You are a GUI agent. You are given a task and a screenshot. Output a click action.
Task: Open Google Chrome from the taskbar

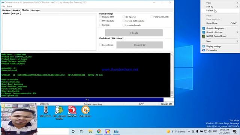click(x=99, y=131)
